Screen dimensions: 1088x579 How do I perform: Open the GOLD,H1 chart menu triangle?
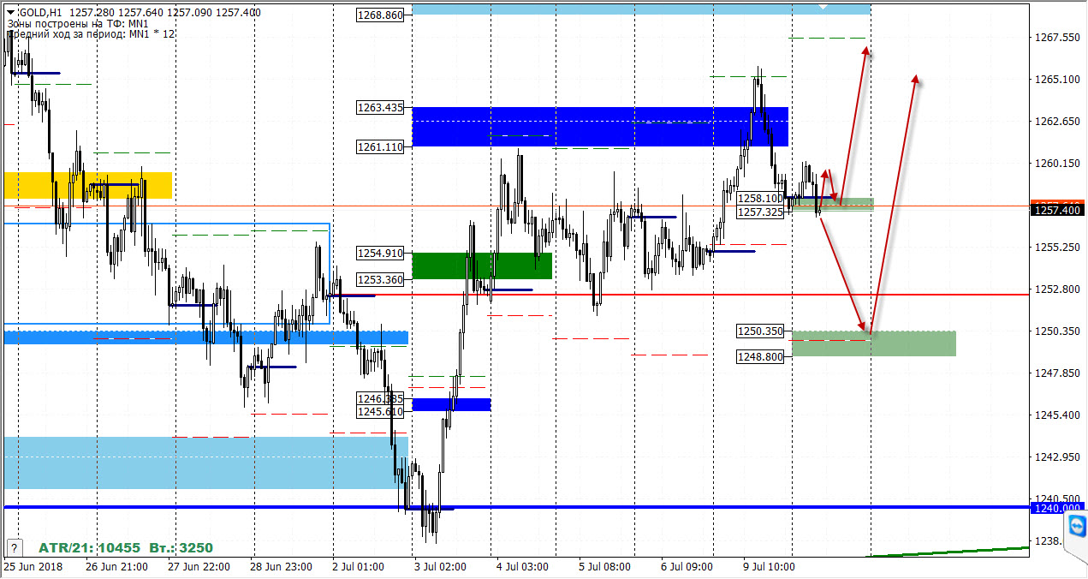tap(10, 12)
